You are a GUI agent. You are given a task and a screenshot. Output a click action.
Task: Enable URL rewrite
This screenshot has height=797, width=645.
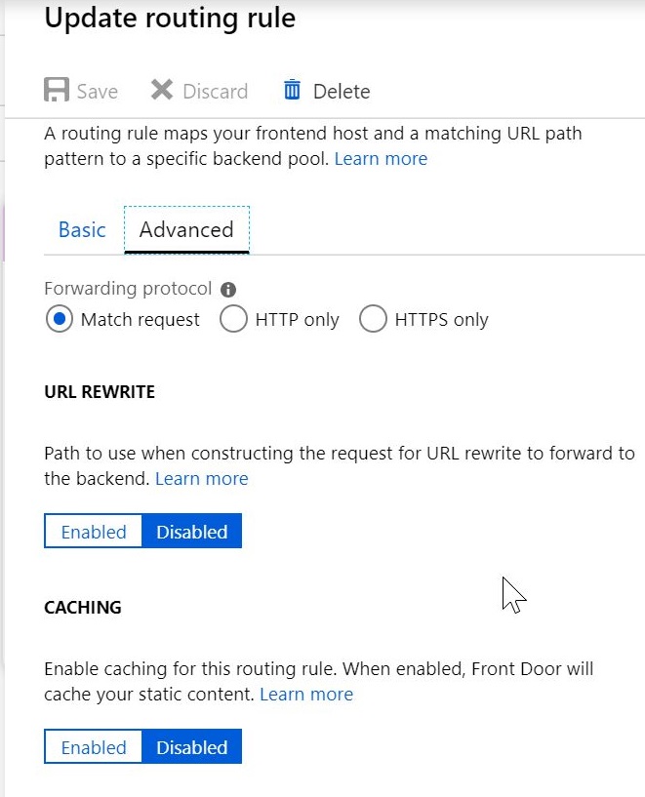tap(94, 531)
